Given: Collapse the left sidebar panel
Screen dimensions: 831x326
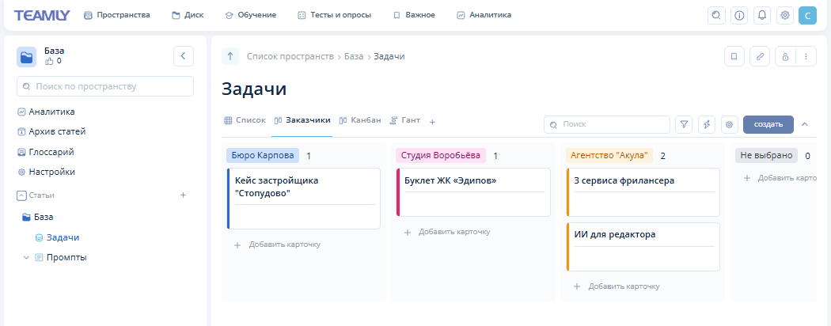Looking at the screenshot, I should tap(184, 56).
